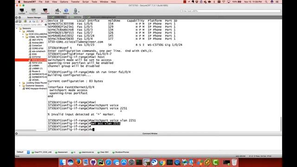Open Safari from the dock
This screenshot has width=297, height=167.
coord(108,162)
